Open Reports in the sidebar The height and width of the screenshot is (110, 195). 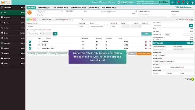coord(12,48)
